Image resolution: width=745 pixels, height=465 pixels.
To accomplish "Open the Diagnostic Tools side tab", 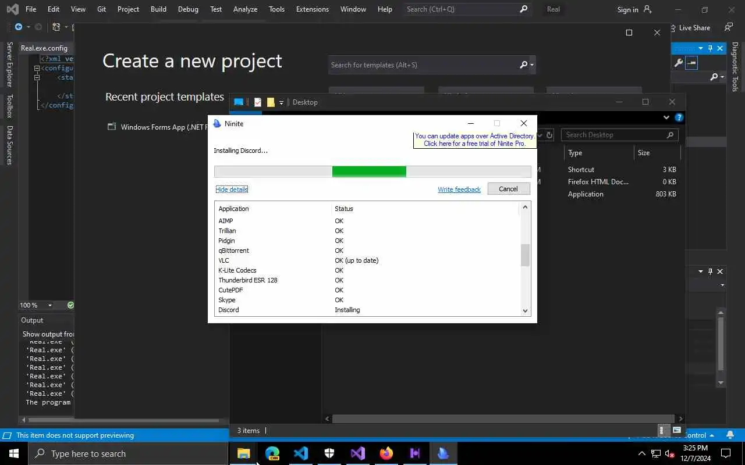I will pos(735,67).
